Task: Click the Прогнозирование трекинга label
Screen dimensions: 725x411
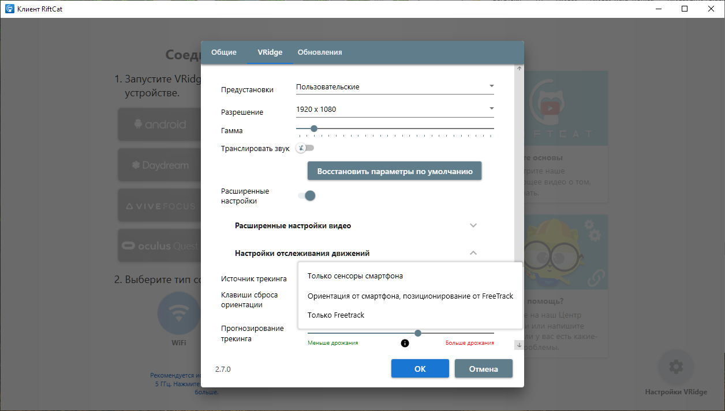Action: coord(252,334)
